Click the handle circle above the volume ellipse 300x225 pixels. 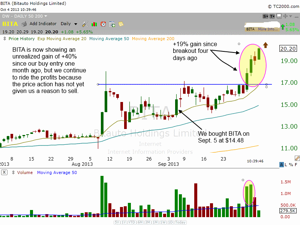point(243,180)
